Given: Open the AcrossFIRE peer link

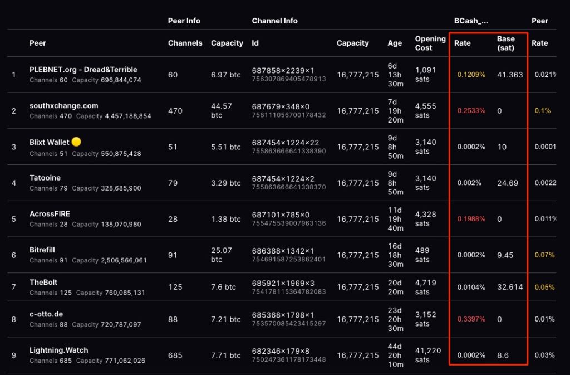Looking at the screenshot, I should pos(50,213).
